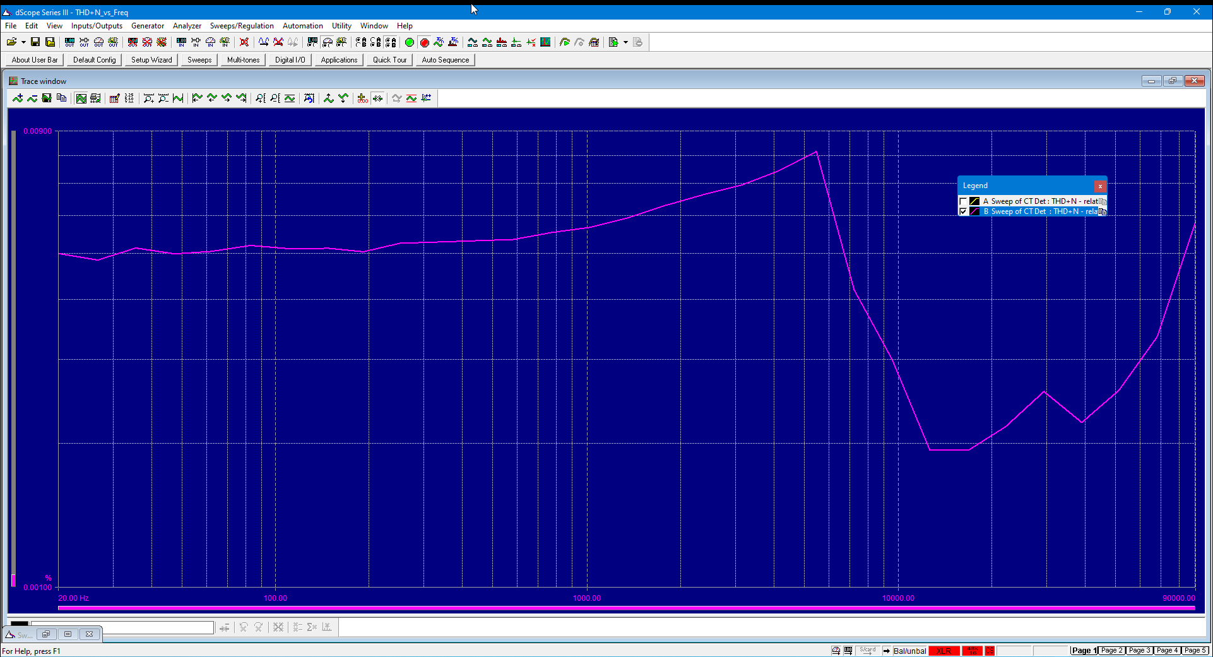Expand the dropdown arrow next to report icon

coord(625,42)
